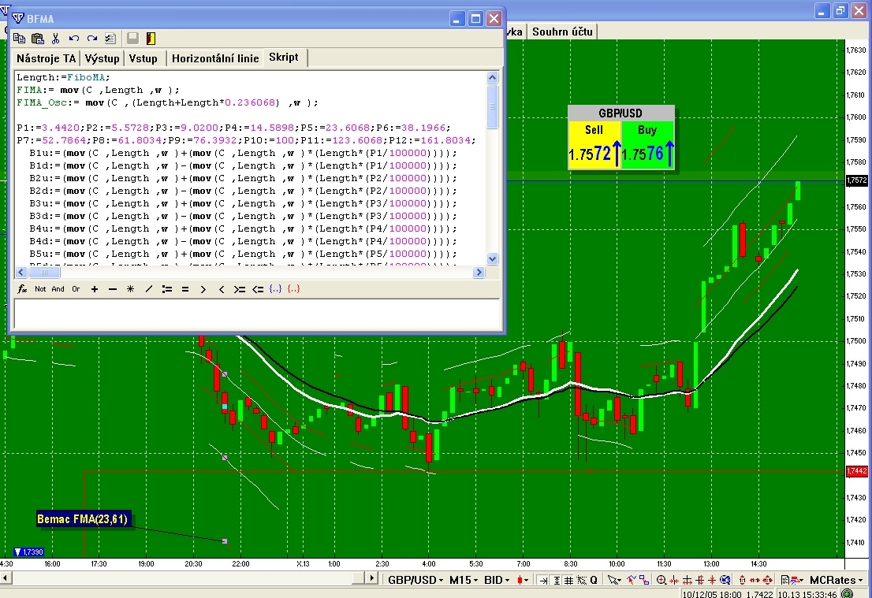Click the zoom-in magnifier on chart toolbar

pyautogui.click(x=661, y=580)
